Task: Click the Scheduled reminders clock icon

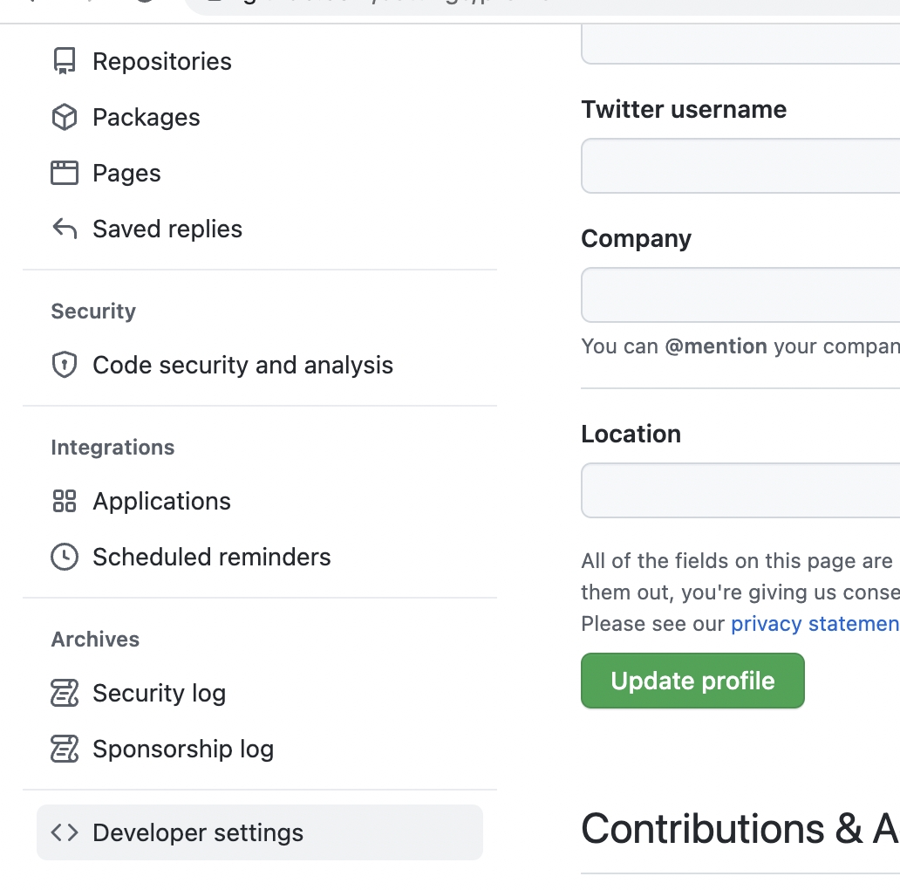Action: [x=65, y=557]
